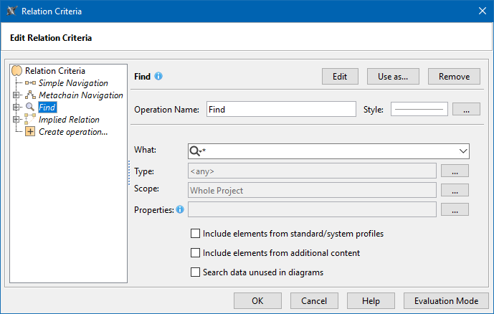
Task: Enable Include elements from standard/system profiles
Action: pos(195,234)
